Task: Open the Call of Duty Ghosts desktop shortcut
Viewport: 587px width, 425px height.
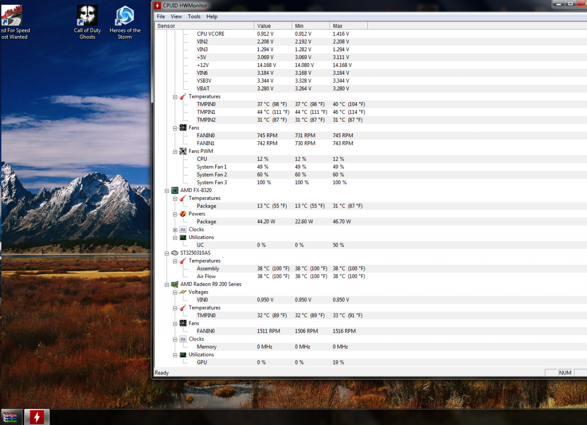Action: click(87, 22)
